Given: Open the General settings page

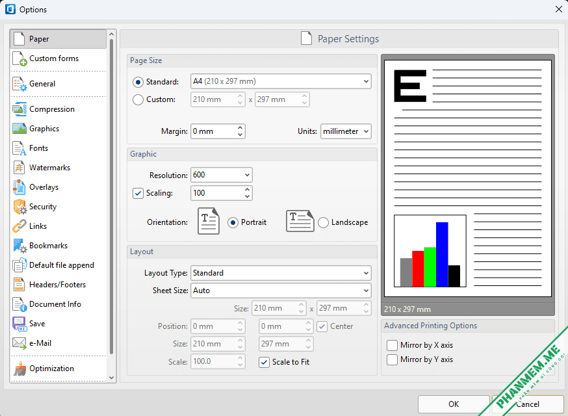Looking at the screenshot, I should (58, 84).
